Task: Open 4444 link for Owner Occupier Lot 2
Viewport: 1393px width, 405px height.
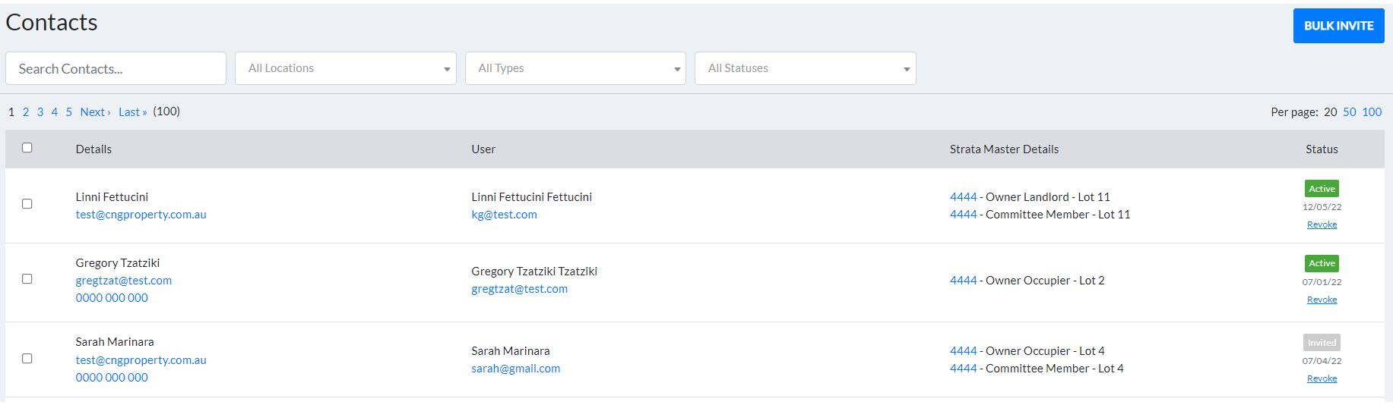Action: pyautogui.click(x=963, y=281)
